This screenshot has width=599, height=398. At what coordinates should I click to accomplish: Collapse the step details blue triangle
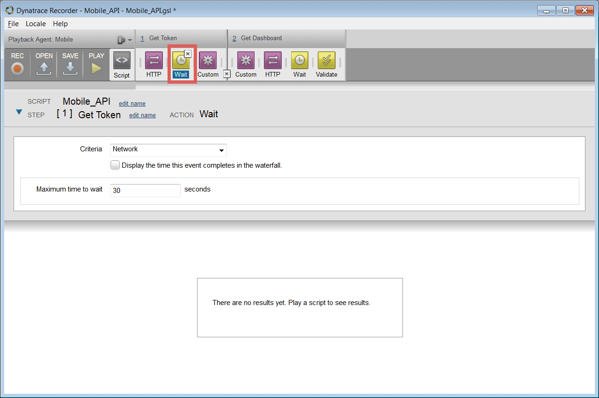pos(19,112)
